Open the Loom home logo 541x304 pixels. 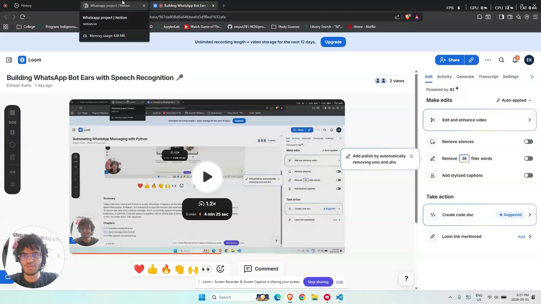pos(30,60)
